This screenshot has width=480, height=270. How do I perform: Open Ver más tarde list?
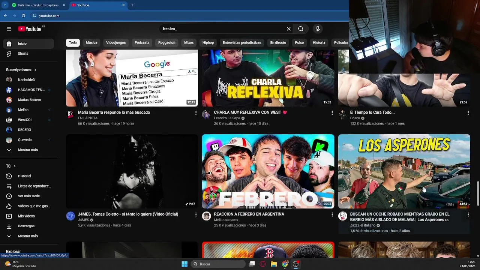pyautogui.click(x=29, y=196)
